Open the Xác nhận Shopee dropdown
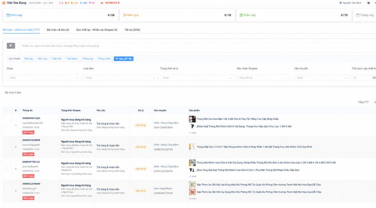 point(264,77)
